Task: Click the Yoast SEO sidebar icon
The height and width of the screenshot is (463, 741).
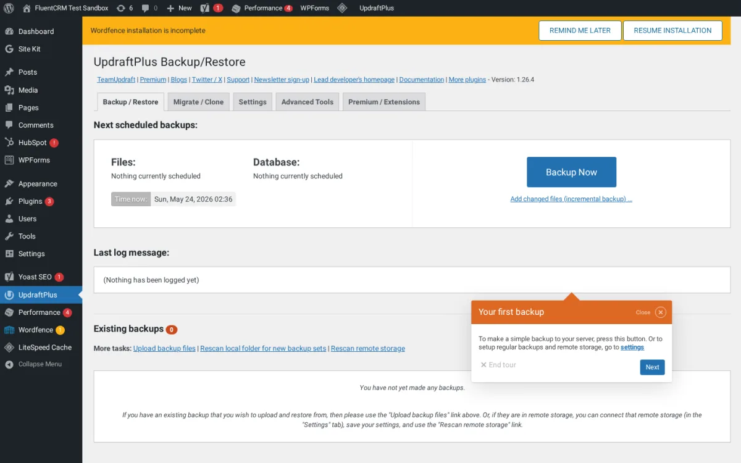Action: (9, 277)
